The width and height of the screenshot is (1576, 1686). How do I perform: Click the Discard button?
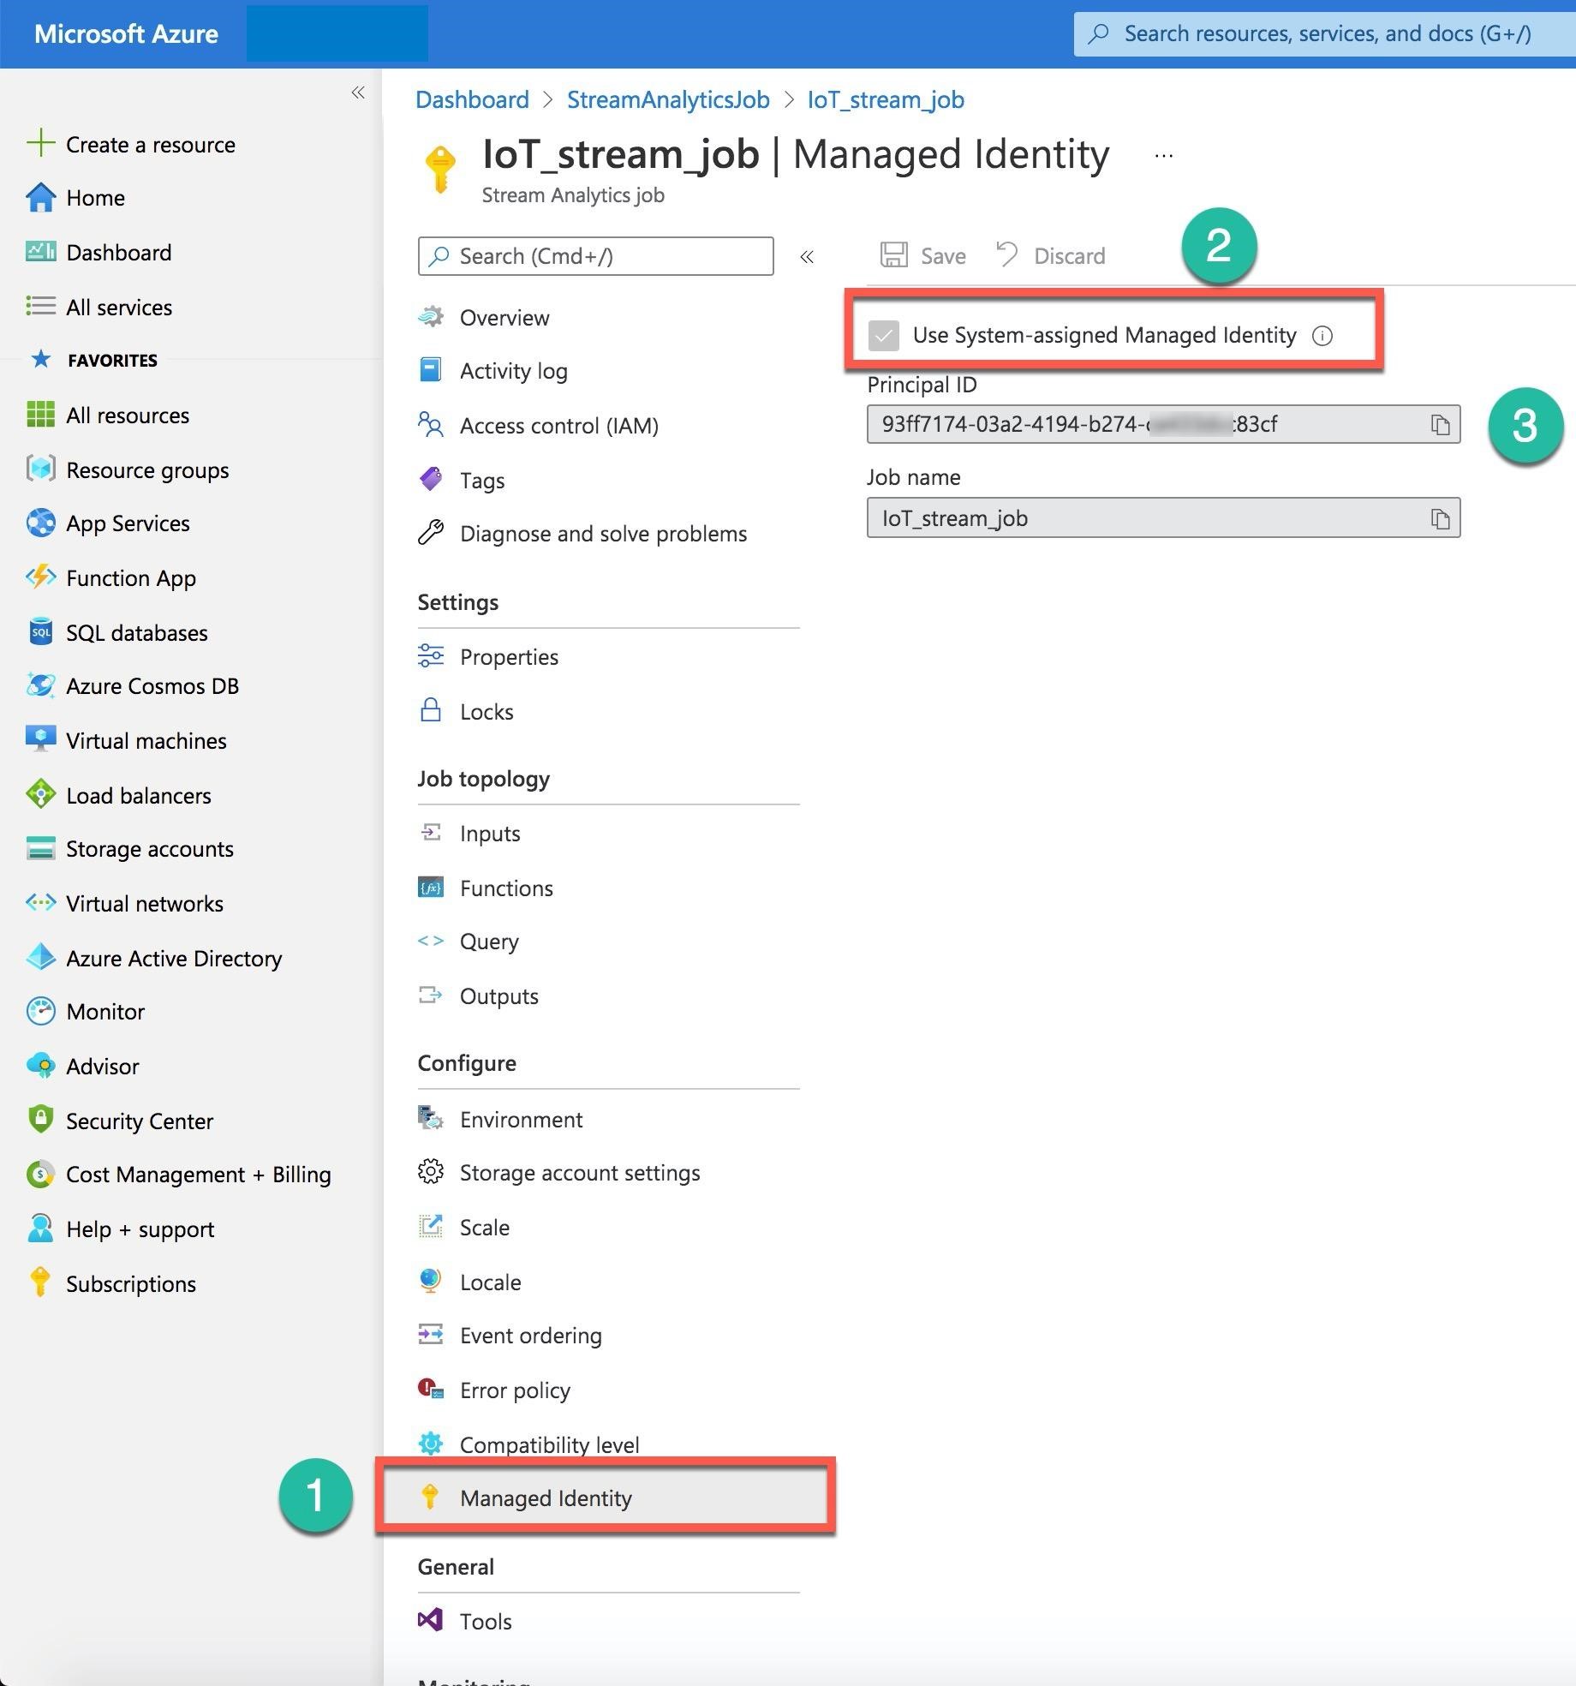[x=1051, y=255]
